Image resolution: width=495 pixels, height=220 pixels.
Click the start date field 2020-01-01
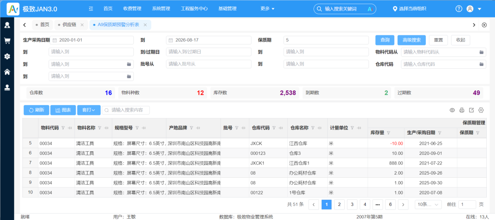(91, 40)
